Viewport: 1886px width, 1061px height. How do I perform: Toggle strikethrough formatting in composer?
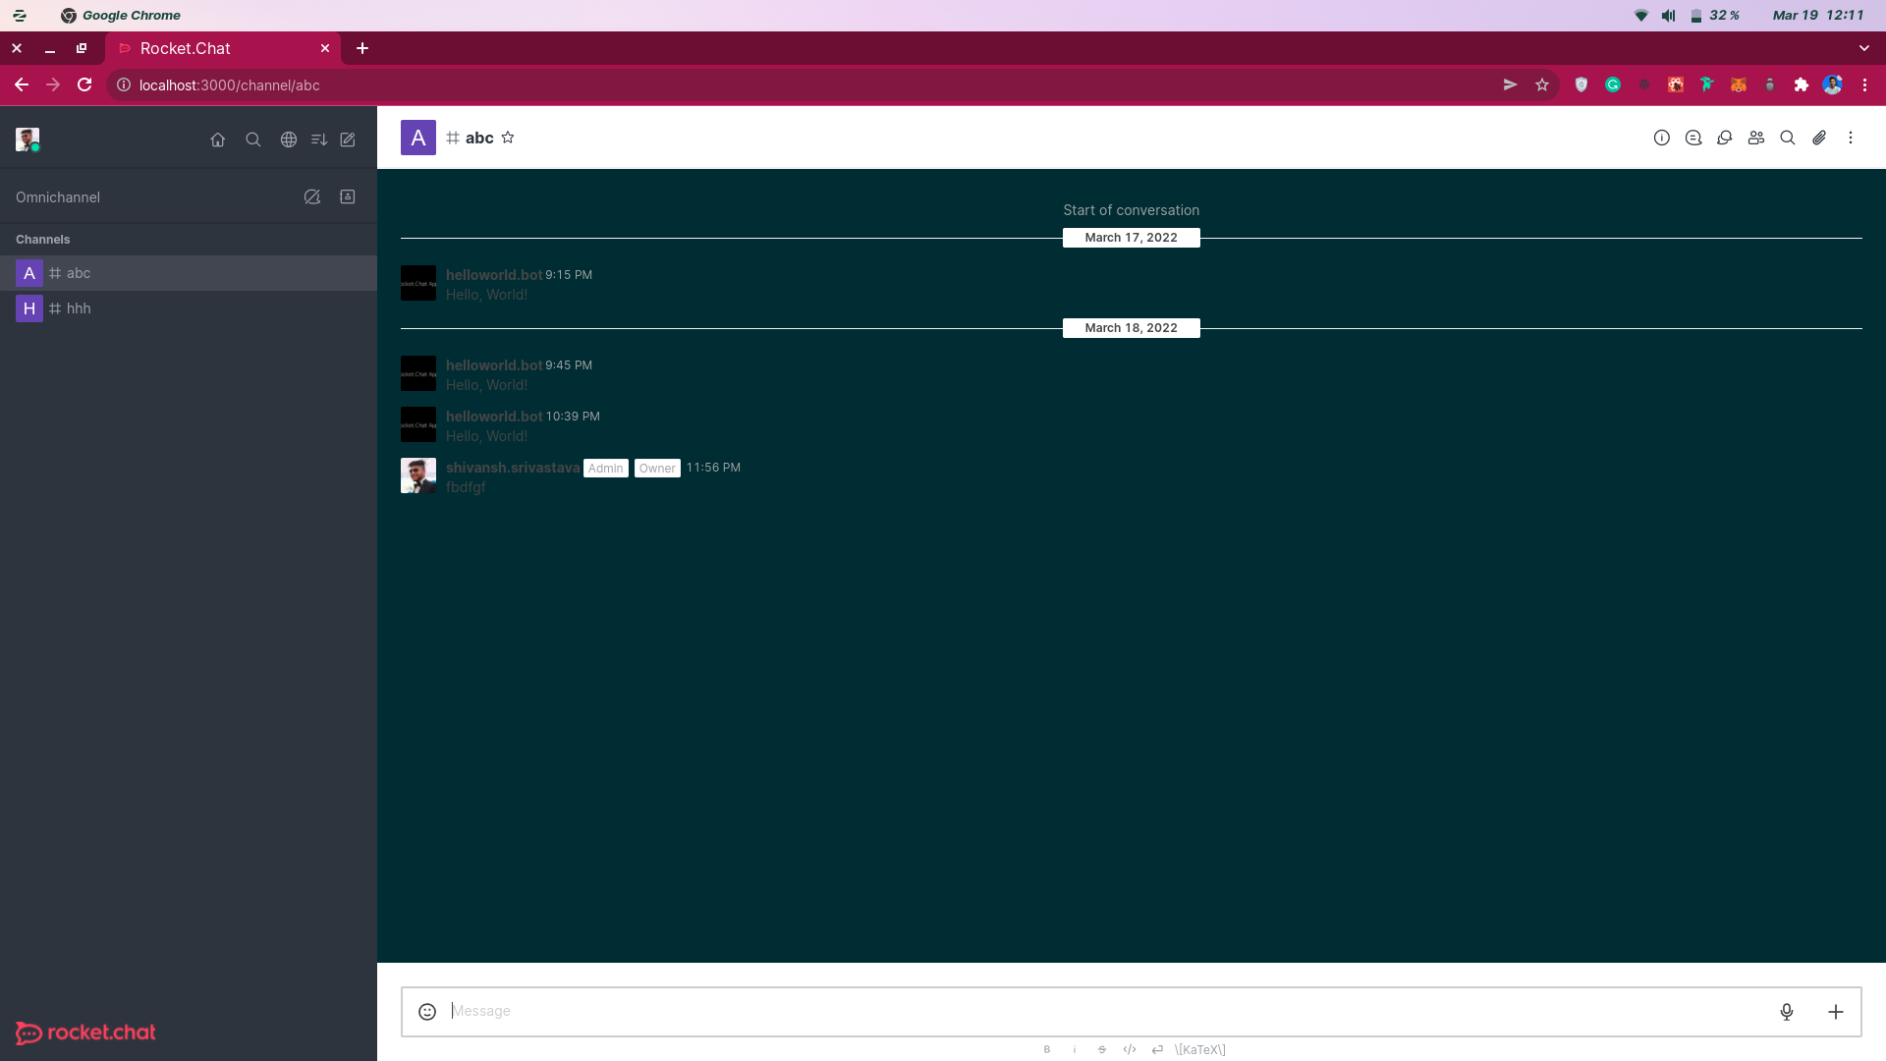1101,1049
